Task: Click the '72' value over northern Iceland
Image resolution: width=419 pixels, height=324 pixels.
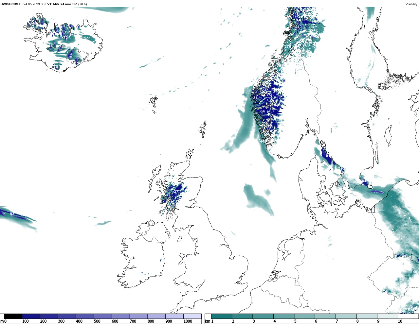Action: (x=65, y=38)
